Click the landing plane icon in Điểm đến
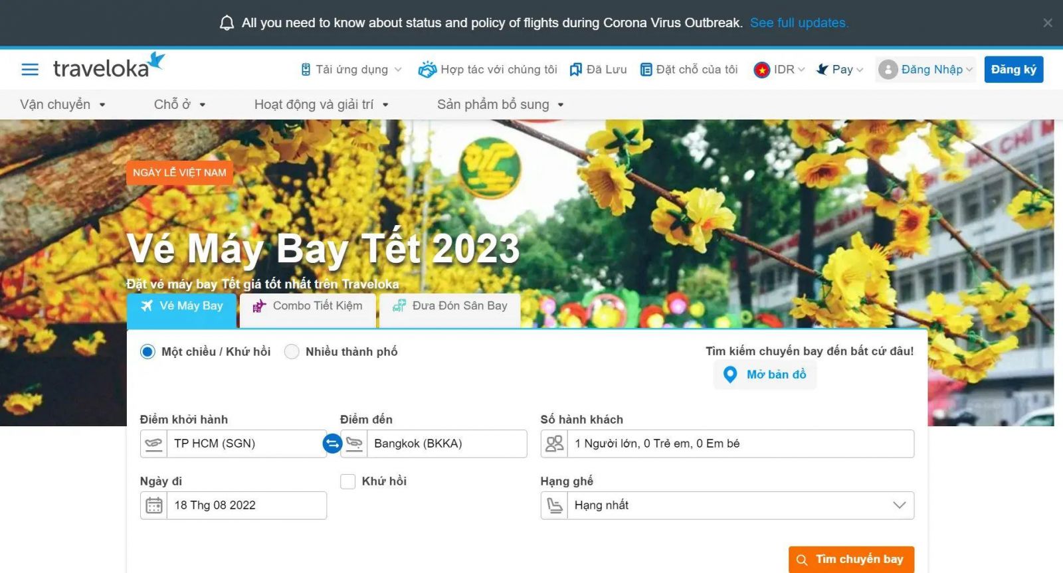This screenshot has width=1063, height=573. [x=354, y=444]
